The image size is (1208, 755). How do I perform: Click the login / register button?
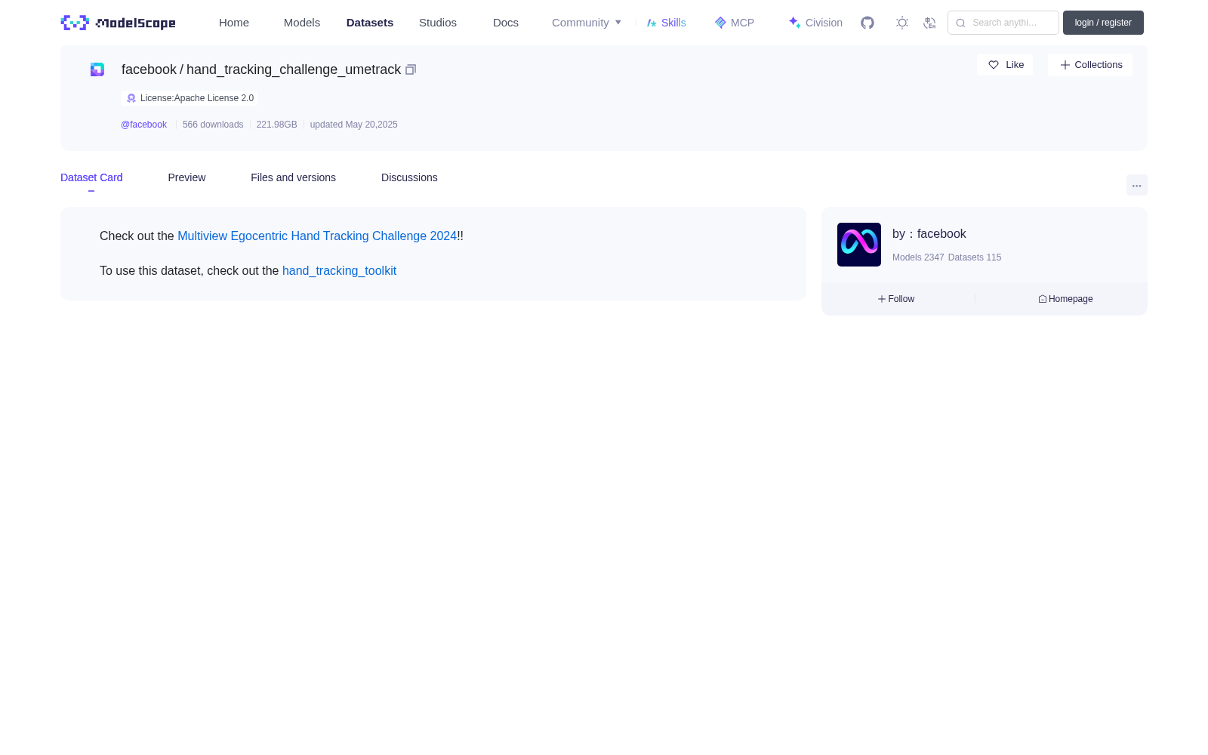pyautogui.click(x=1103, y=23)
